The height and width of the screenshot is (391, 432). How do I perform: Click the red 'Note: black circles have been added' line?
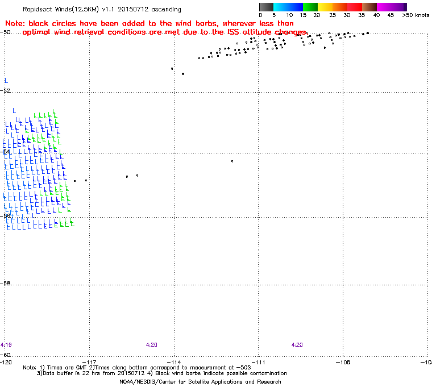pyautogui.click(x=149, y=23)
